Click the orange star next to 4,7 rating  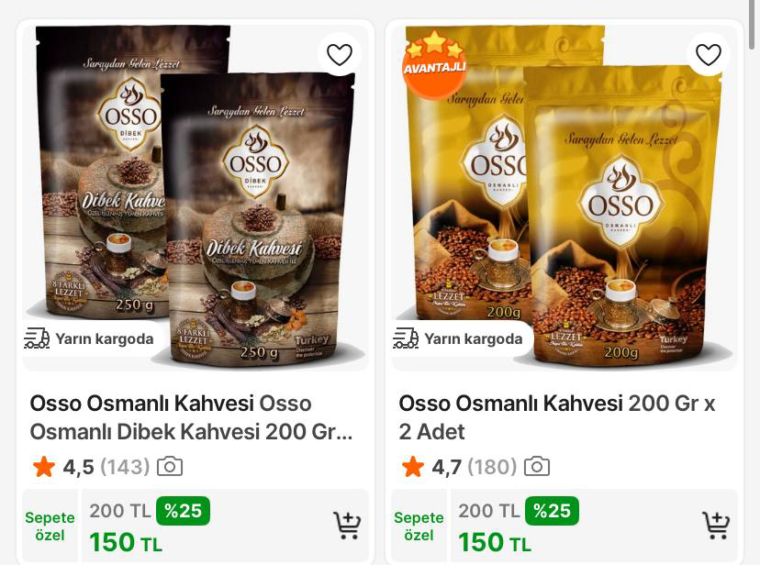pos(413,467)
